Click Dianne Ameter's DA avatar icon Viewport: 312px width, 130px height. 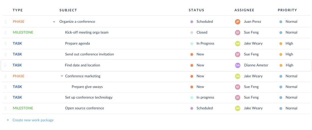pos(237,65)
